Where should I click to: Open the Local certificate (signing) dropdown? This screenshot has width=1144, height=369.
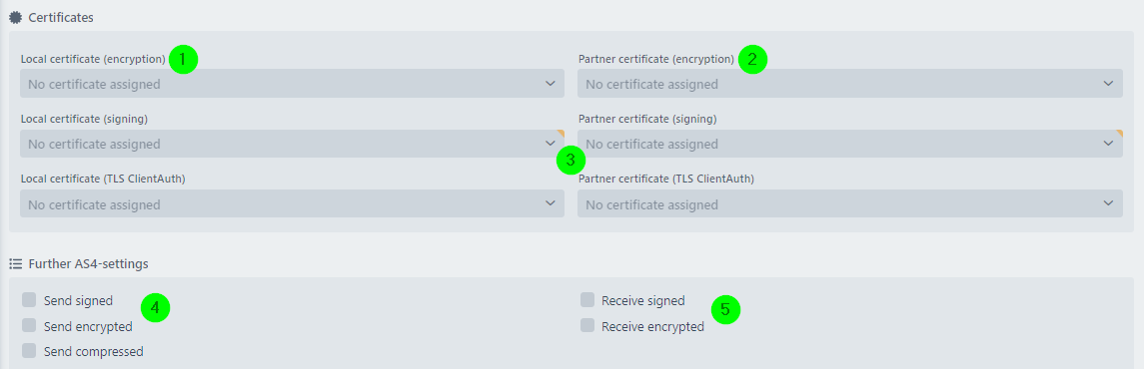pyautogui.click(x=292, y=144)
